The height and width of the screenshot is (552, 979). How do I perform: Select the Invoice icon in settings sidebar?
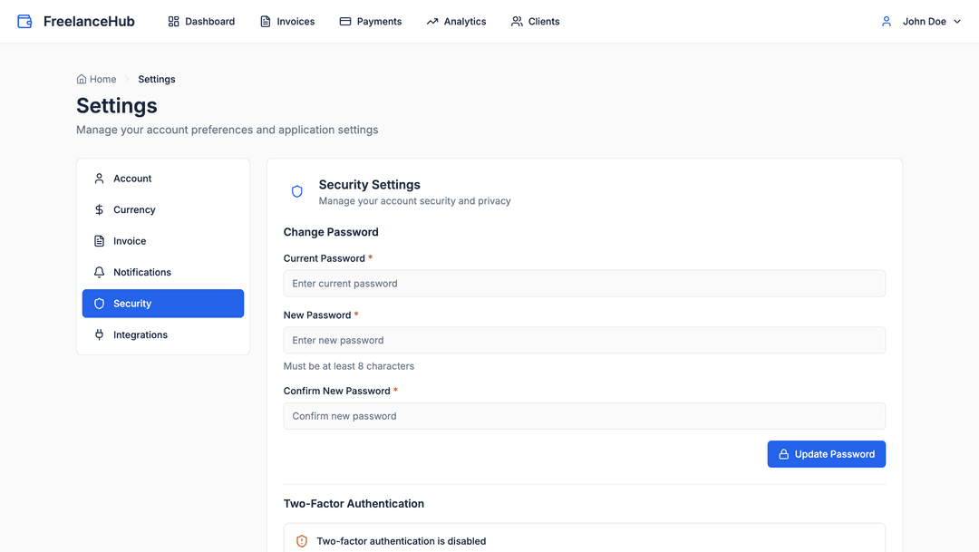point(99,240)
